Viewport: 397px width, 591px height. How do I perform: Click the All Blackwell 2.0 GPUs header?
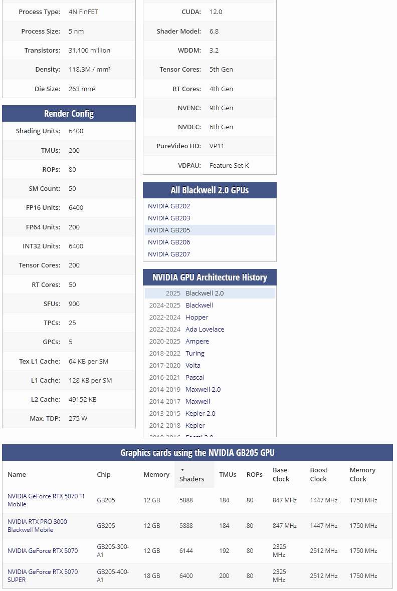[210, 190]
